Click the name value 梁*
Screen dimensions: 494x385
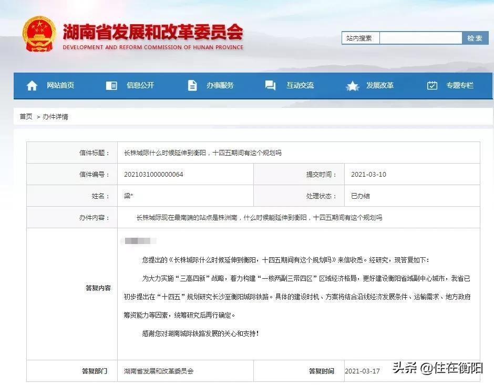(129, 196)
